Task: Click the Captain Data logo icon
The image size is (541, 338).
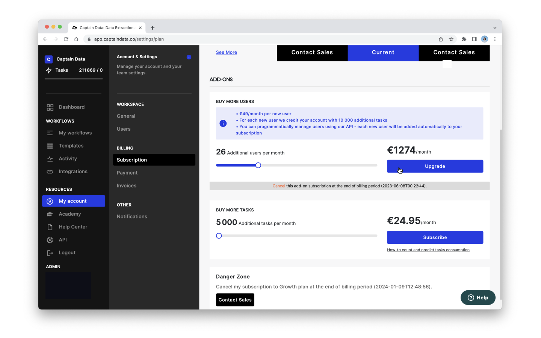Action: 48,59
